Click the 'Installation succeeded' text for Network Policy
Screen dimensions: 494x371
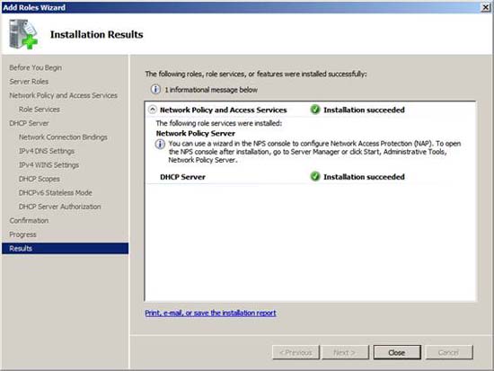pos(364,110)
